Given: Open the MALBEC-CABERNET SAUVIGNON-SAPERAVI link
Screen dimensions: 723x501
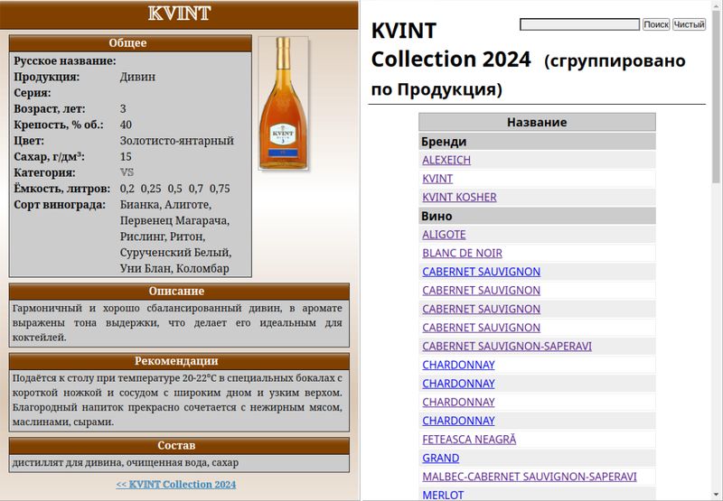Looking at the screenshot, I should 530,477.
